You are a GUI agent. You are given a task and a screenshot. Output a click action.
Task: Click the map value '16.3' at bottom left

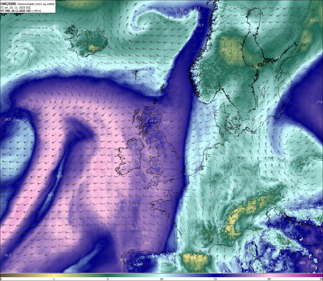pyautogui.click(x=7, y=255)
